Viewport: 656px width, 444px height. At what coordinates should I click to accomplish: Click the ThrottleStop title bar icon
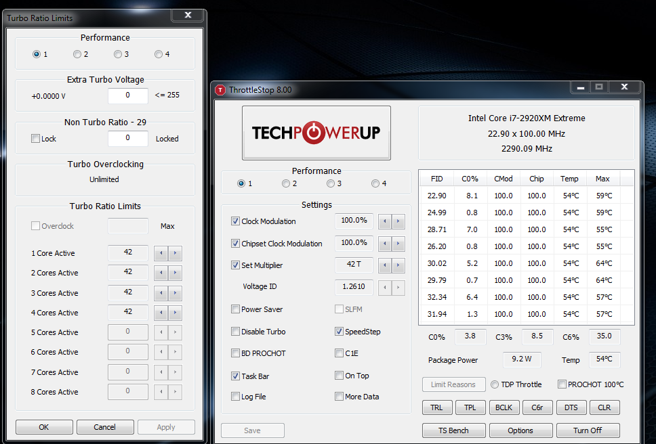click(x=220, y=90)
